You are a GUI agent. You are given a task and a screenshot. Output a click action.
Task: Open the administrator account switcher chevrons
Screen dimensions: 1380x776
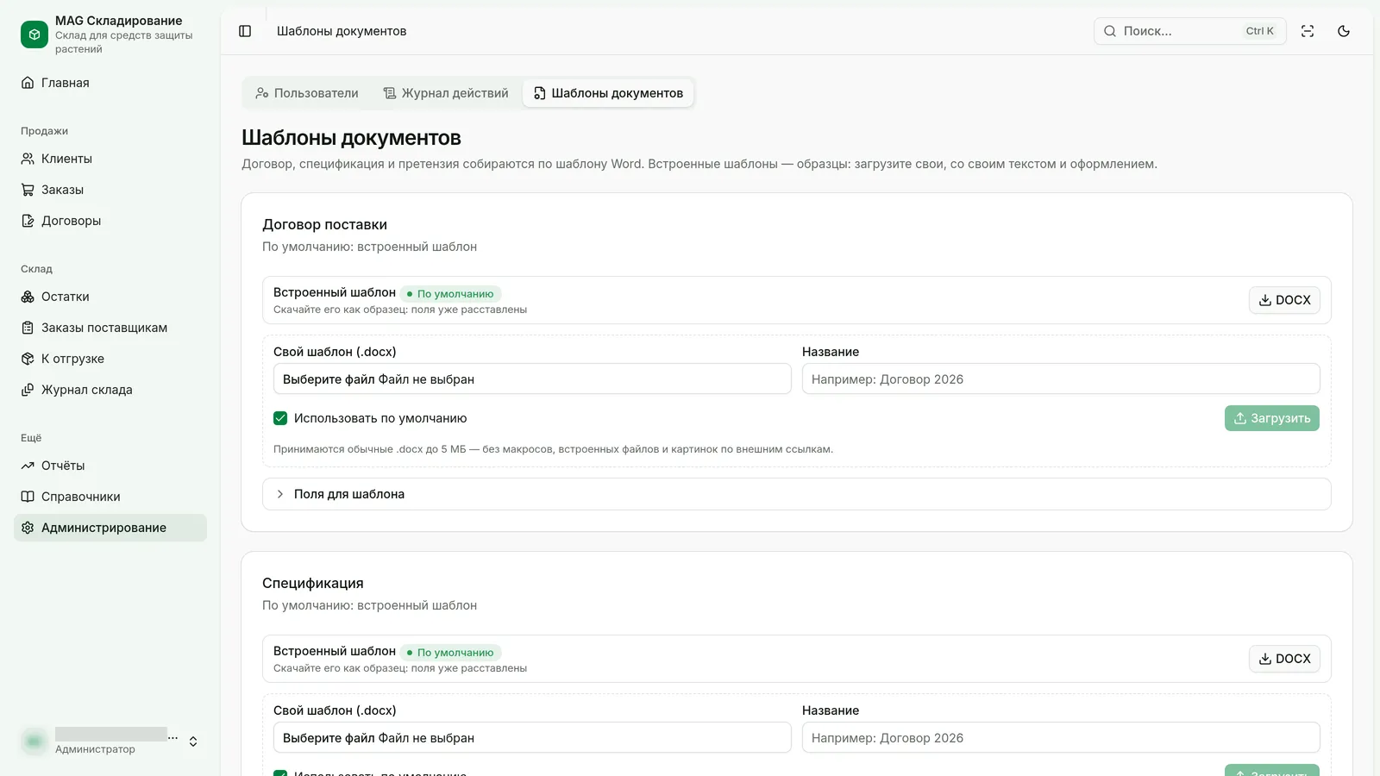coord(193,742)
